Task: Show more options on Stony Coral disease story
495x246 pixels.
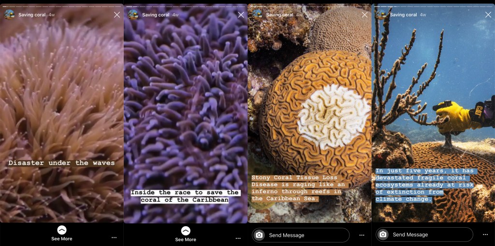Action: [362, 235]
